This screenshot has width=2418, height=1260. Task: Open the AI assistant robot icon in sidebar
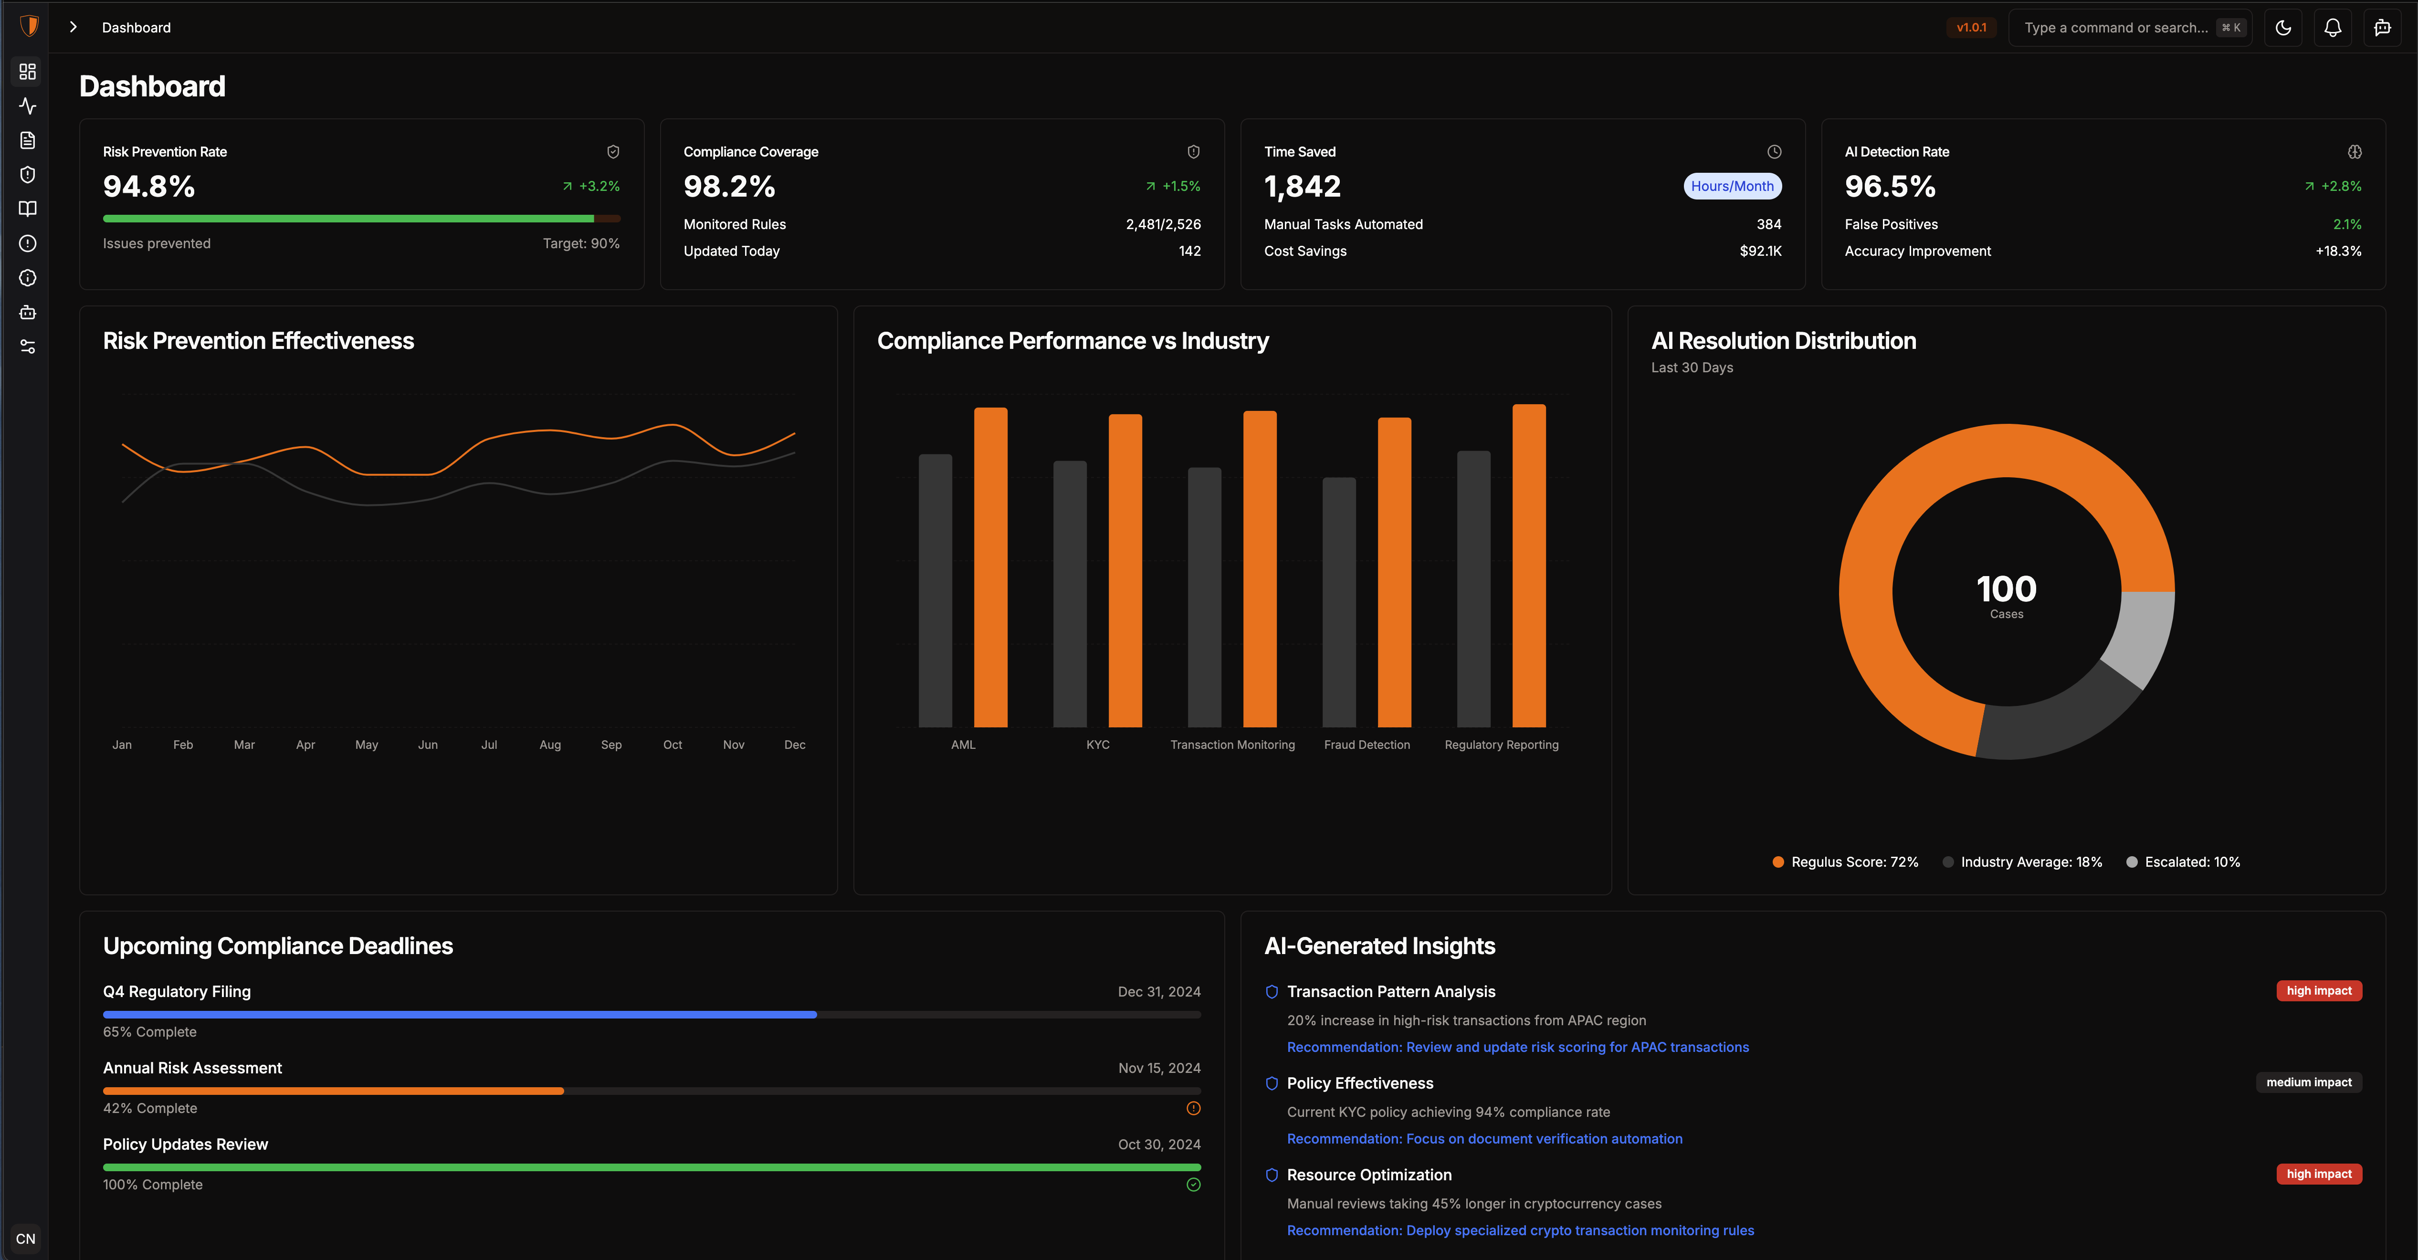point(27,312)
